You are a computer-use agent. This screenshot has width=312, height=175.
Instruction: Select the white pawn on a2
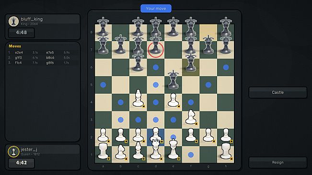[x=103, y=135]
